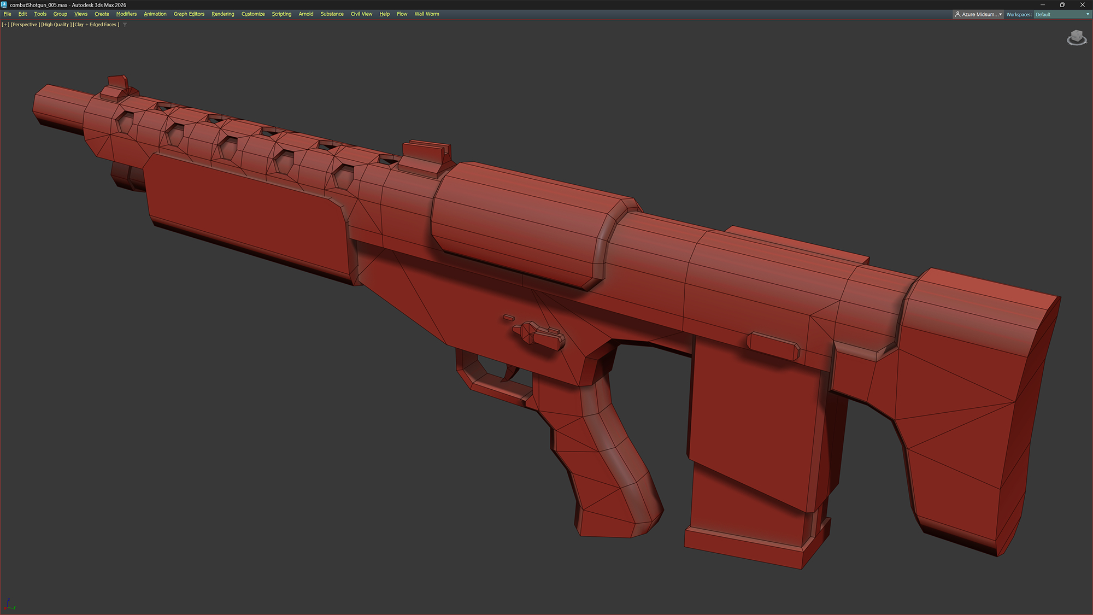This screenshot has height=615, width=1093.
Task: Open the Scripting menu
Action: (281, 14)
